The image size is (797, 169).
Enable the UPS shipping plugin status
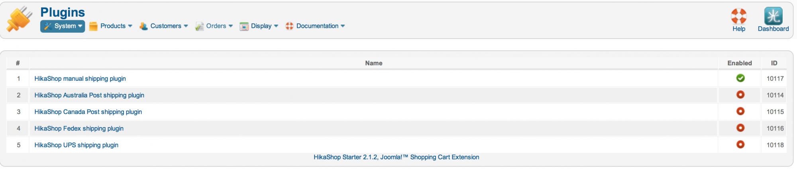point(740,144)
